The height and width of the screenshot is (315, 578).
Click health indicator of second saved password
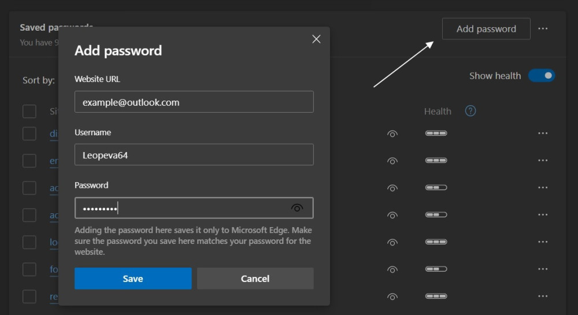[x=436, y=161]
